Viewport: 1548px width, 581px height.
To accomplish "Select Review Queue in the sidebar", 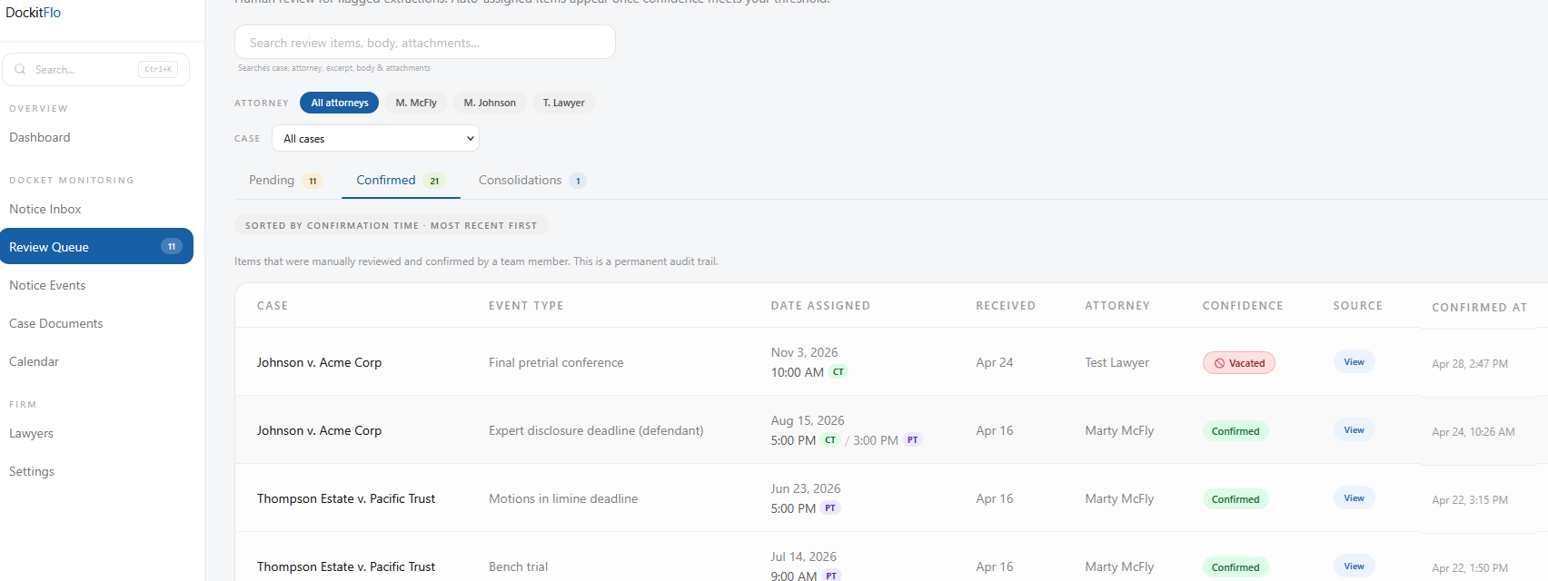I will [x=96, y=246].
